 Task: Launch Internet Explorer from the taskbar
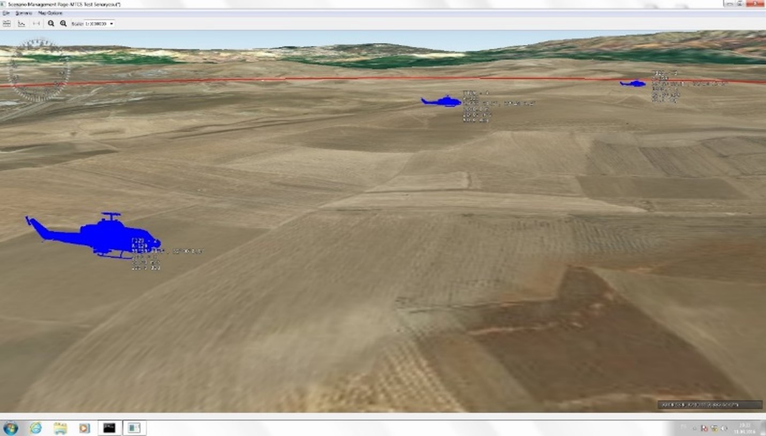(x=35, y=428)
